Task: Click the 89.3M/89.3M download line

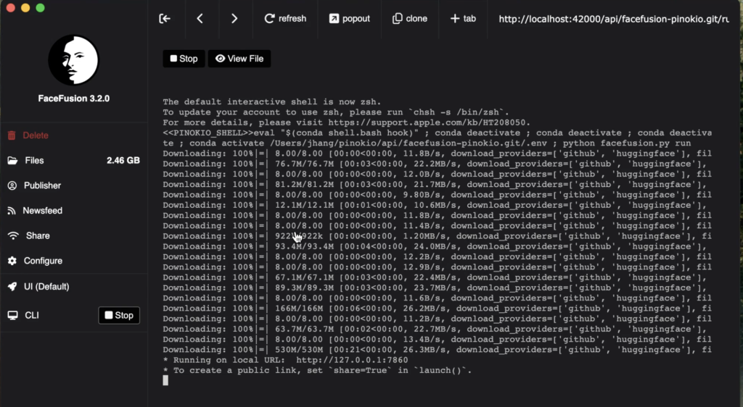Action: pos(435,288)
